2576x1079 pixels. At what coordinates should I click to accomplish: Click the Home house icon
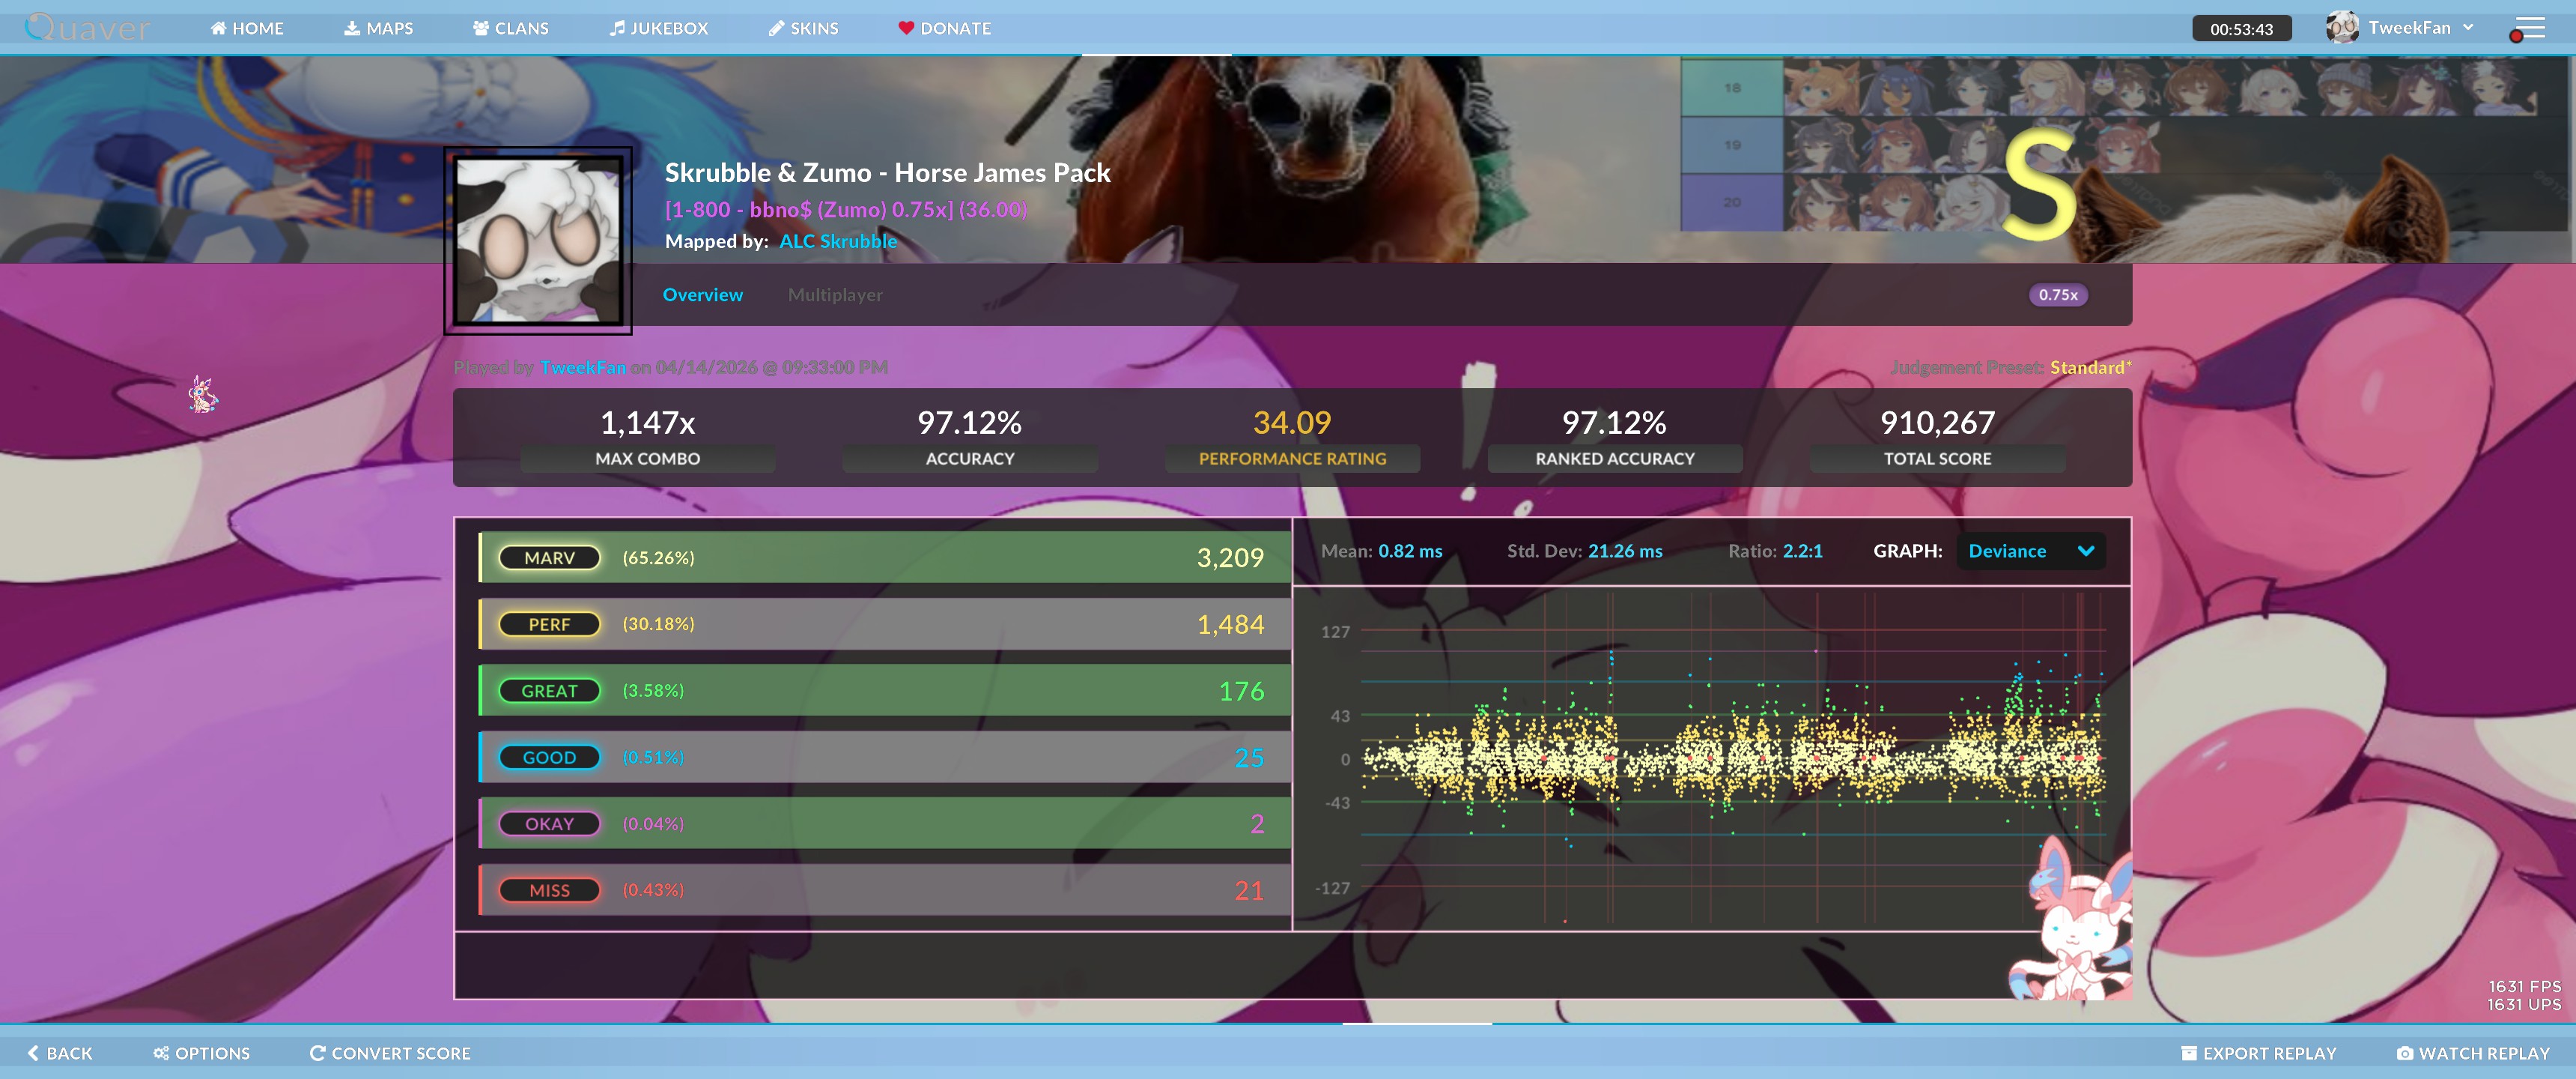coord(218,28)
